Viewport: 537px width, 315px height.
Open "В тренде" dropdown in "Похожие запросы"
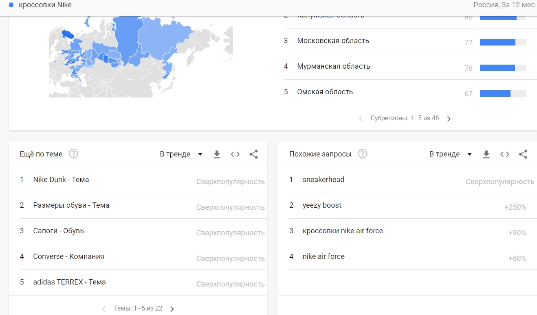click(451, 154)
